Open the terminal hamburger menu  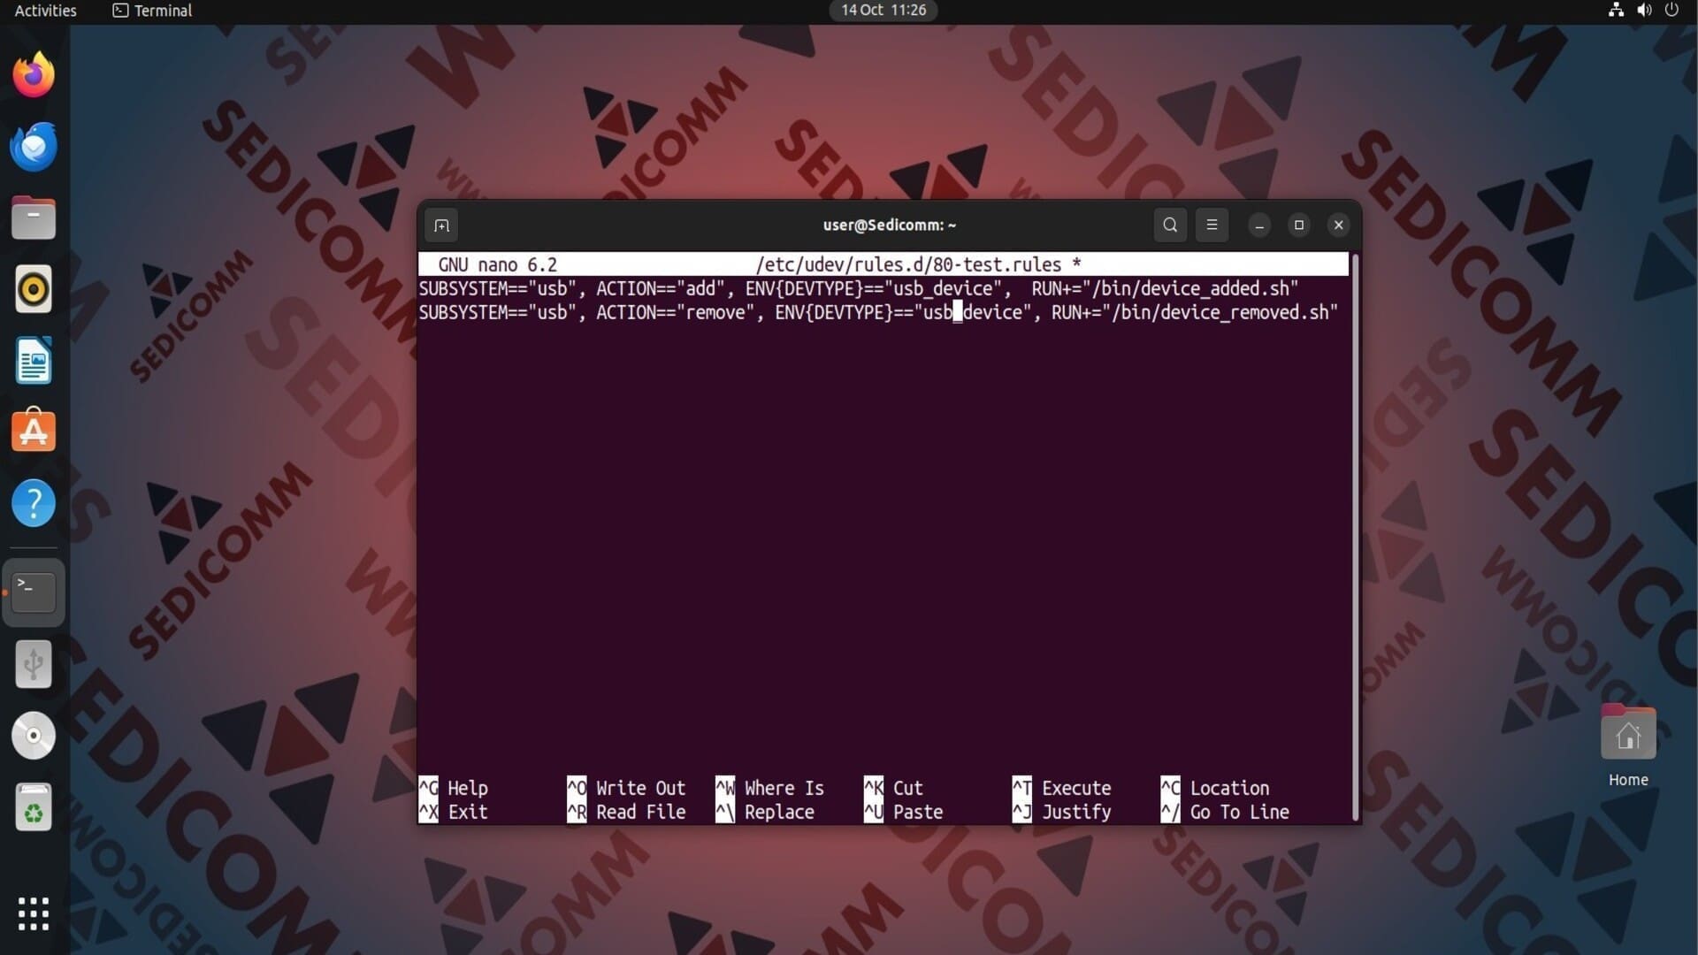coord(1212,225)
